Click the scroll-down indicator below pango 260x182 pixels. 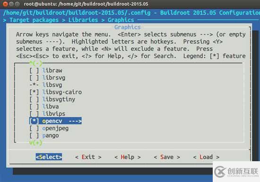coord(35,143)
